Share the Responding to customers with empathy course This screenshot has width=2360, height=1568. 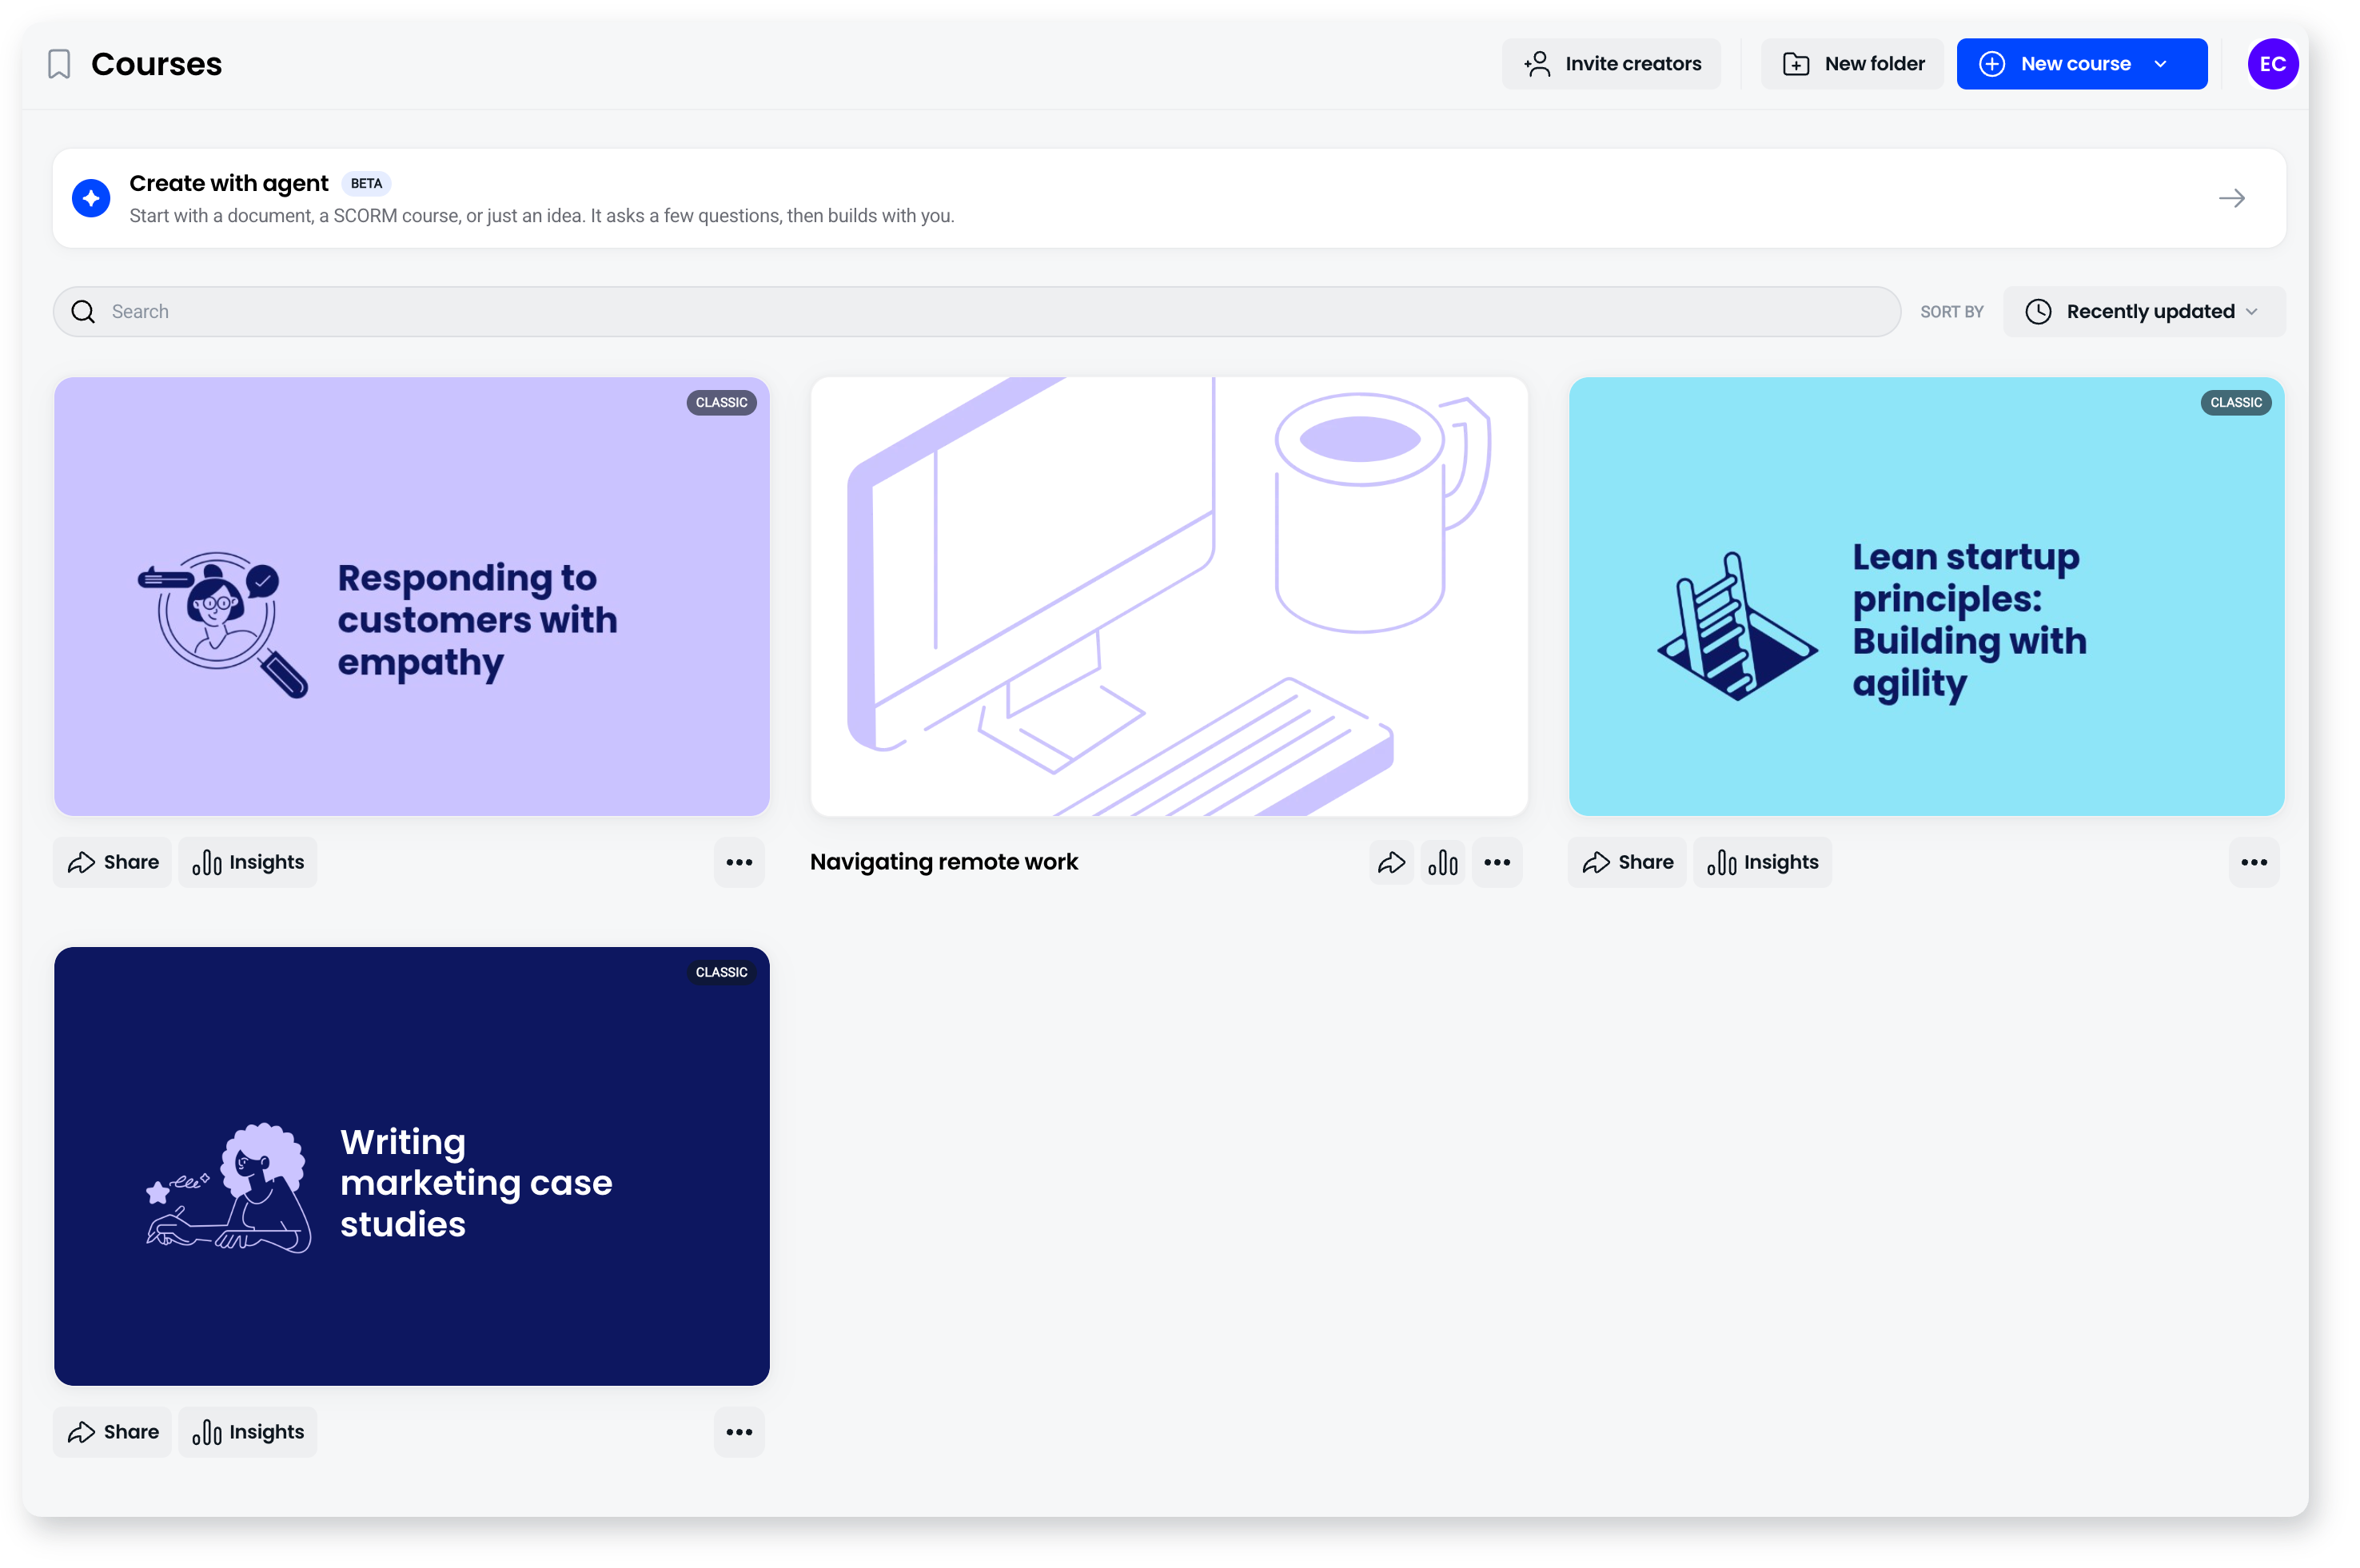[112, 862]
